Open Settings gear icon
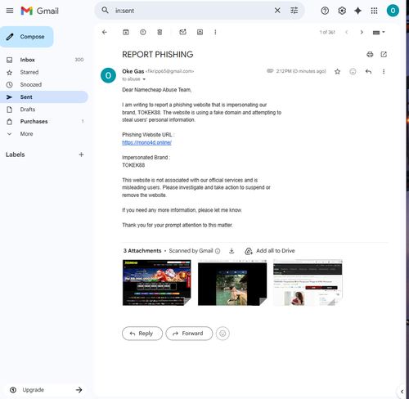Image resolution: width=409 pixels, height=399 pixels. (342, 11)
